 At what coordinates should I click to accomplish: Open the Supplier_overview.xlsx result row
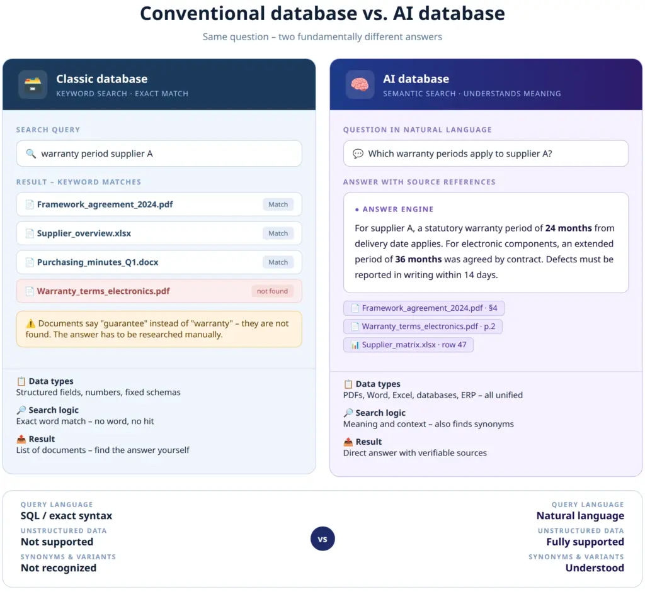pyautogui.click(x=159, y=233)
